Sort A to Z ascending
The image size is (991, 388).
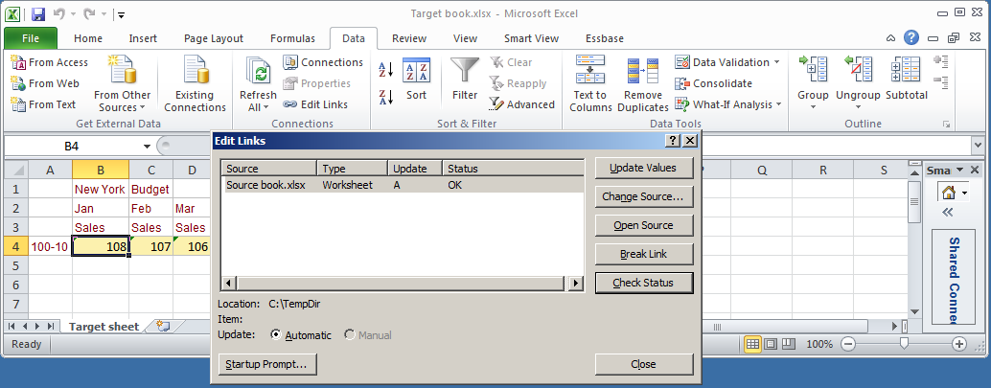click(386, 69)
